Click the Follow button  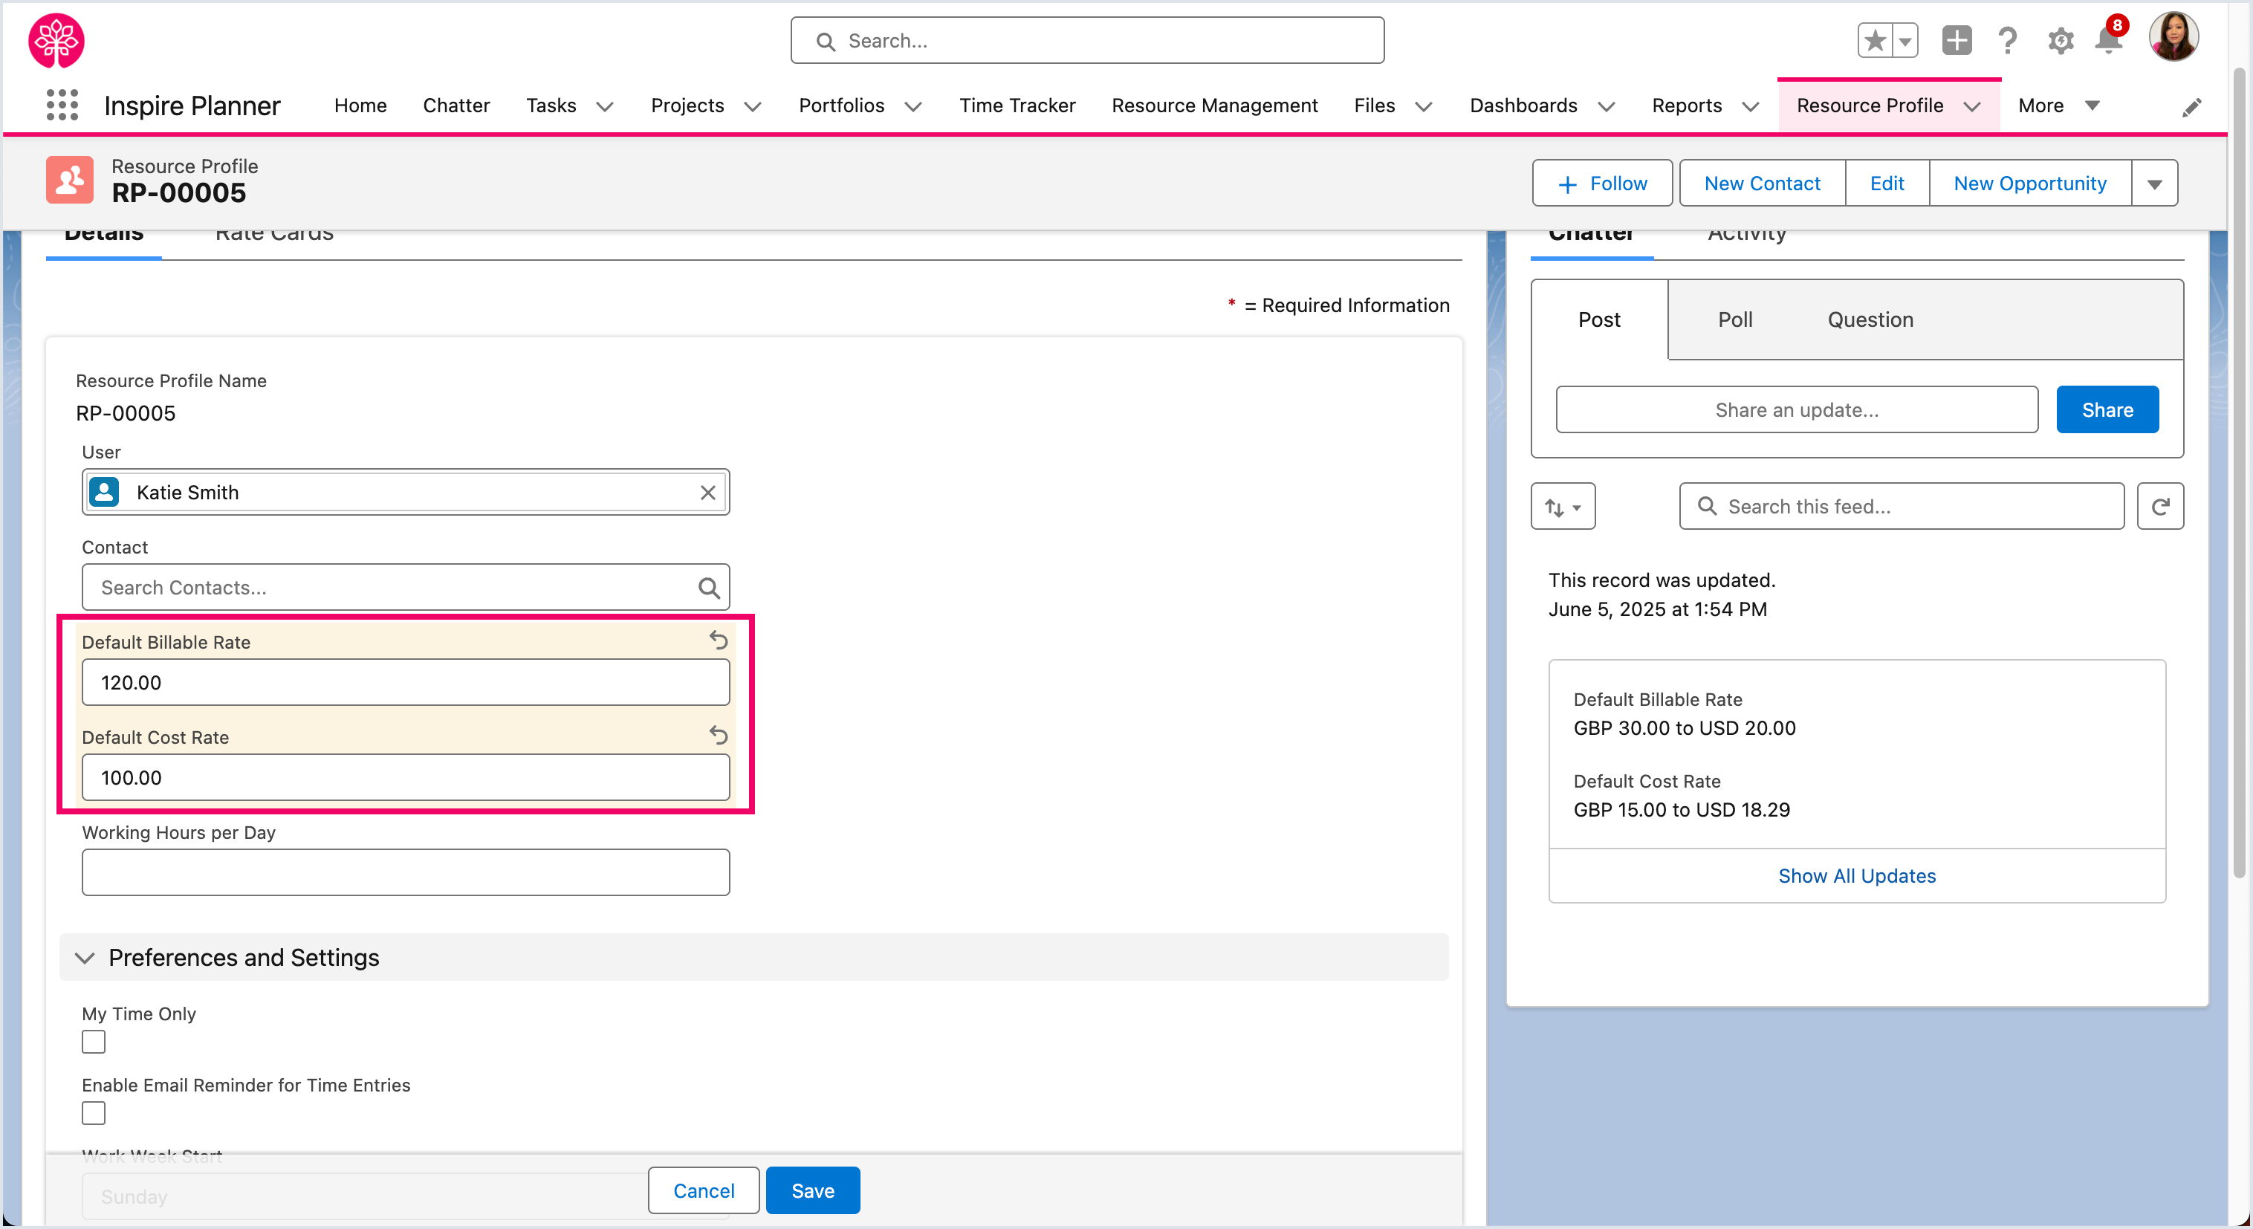[1602, 183]
